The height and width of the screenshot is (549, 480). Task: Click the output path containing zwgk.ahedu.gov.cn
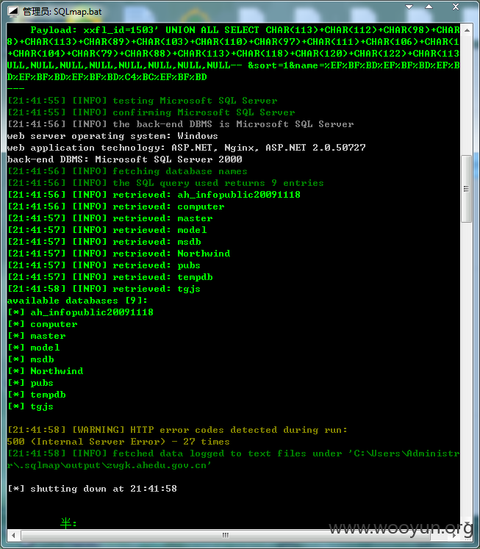[x=110, y=465]
